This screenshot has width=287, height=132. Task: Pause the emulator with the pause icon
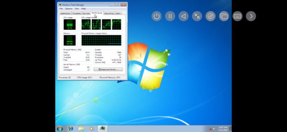[x=170, y=16]
